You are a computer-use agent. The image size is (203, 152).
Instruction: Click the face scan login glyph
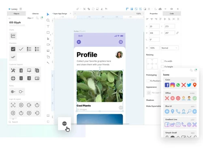(x=13, y=105)
